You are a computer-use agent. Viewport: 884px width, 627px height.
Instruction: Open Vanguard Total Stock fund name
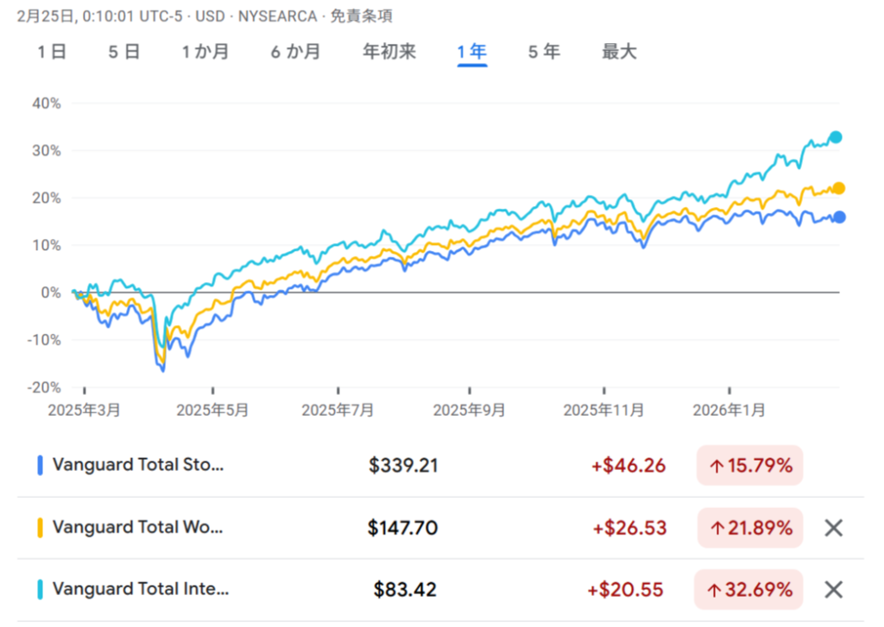tap(138, 466)
